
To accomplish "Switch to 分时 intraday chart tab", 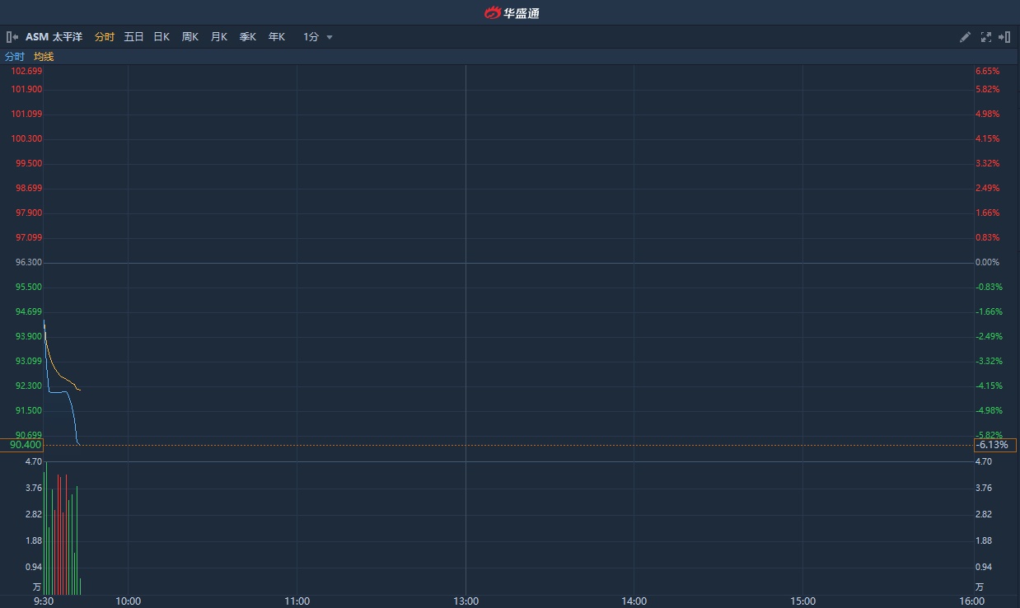I will point(105,37).
